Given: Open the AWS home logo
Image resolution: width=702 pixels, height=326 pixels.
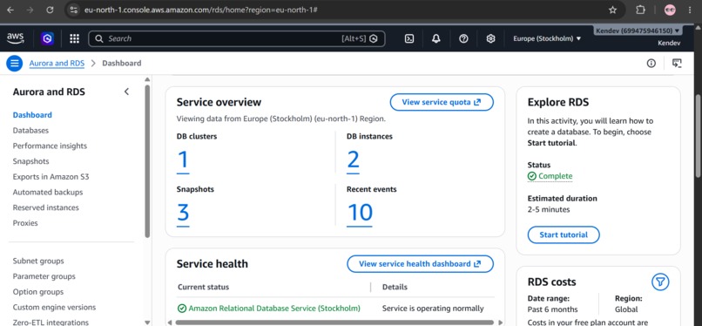Looking at the screenshot, I should 15,38.
